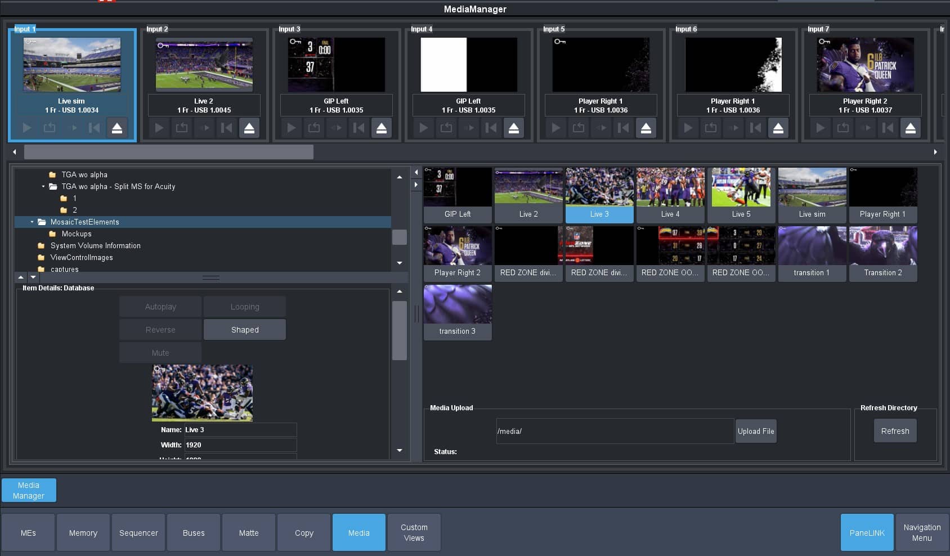
Task: Click the Item Details scrollbar thumb
Action: pyautogui.click(x=400, y=330)
